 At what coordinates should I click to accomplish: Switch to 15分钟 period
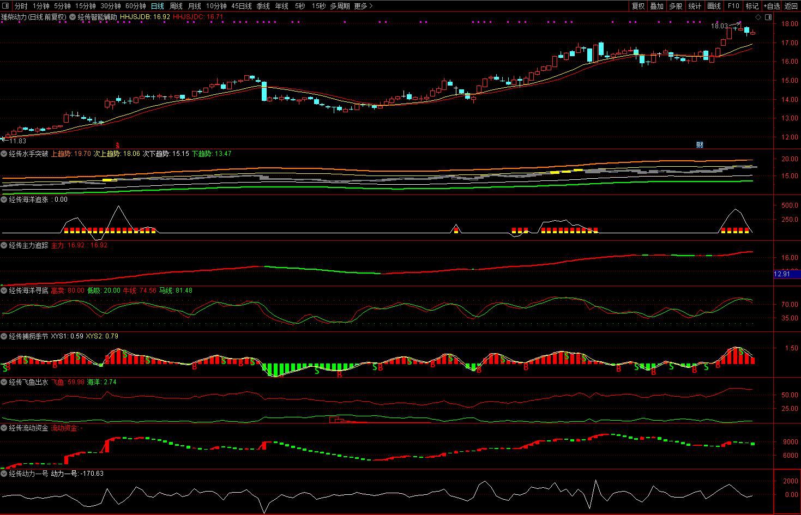[86, 6]
